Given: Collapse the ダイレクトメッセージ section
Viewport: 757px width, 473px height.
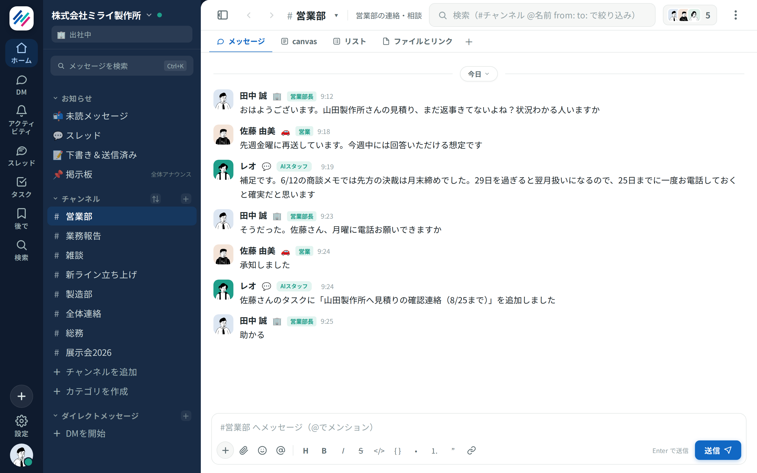Looking at the screenshot, I should click(96, 415).
